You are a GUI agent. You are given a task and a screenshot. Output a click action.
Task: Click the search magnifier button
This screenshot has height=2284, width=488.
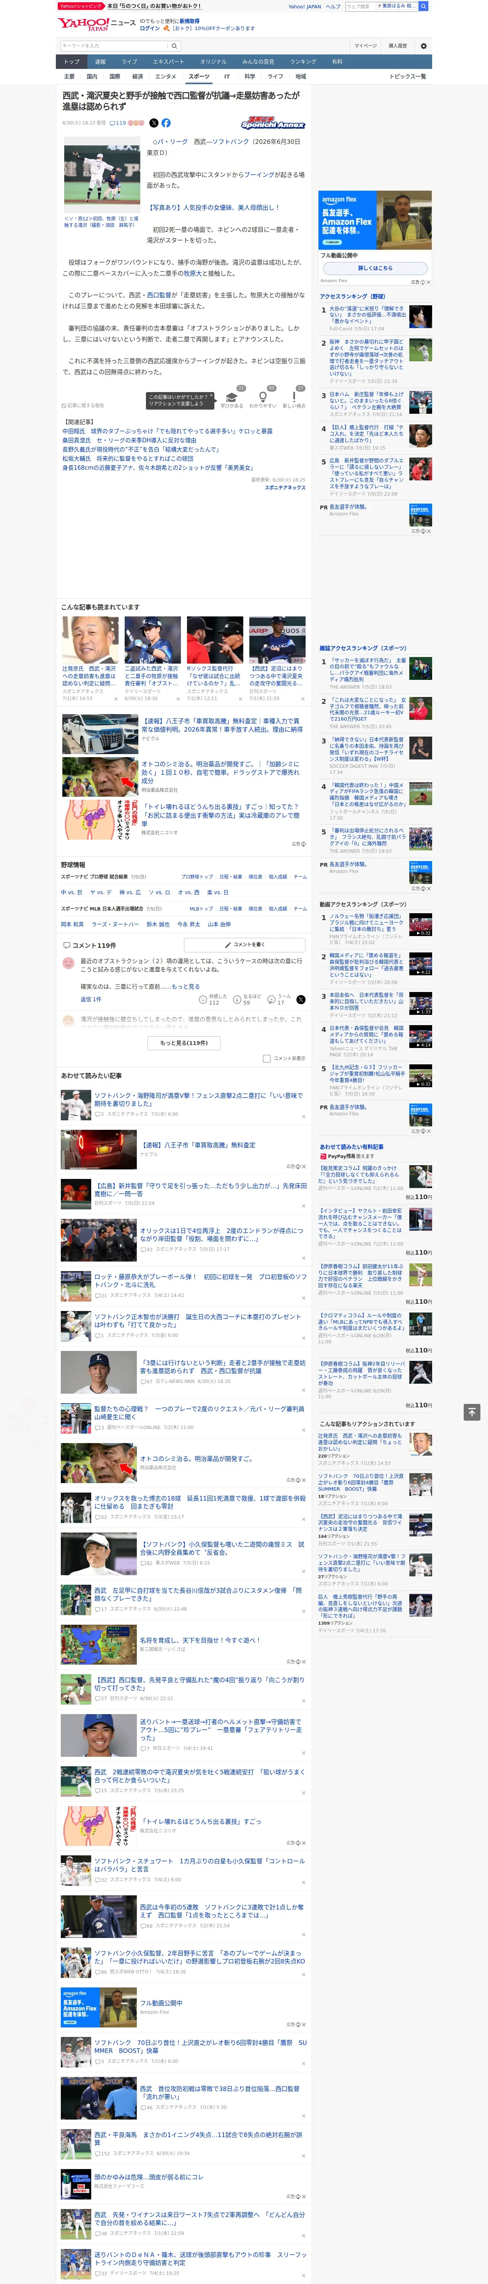pos(174,46)
